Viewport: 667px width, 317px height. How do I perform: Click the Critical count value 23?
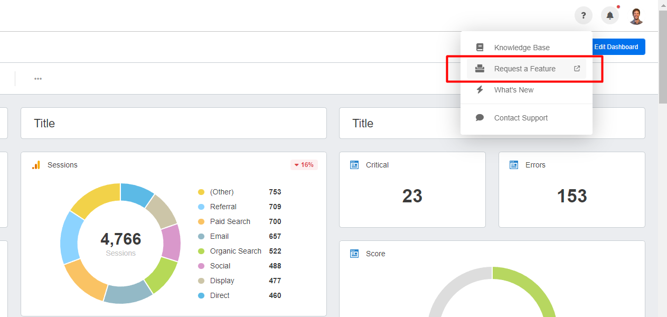(412, 196)
